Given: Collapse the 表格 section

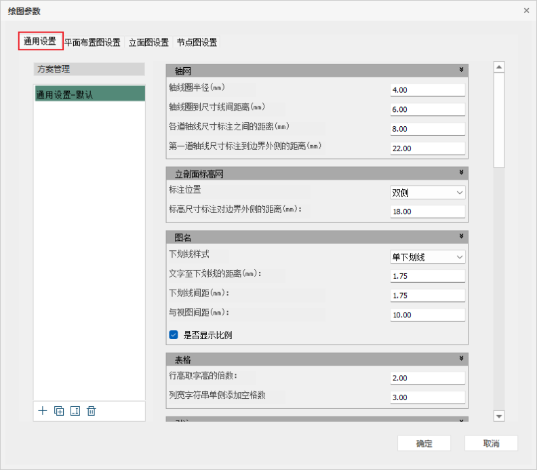Looking at the screenshot, I should 461,359.
